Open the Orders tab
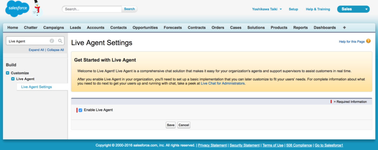 (x=218, y=28)
